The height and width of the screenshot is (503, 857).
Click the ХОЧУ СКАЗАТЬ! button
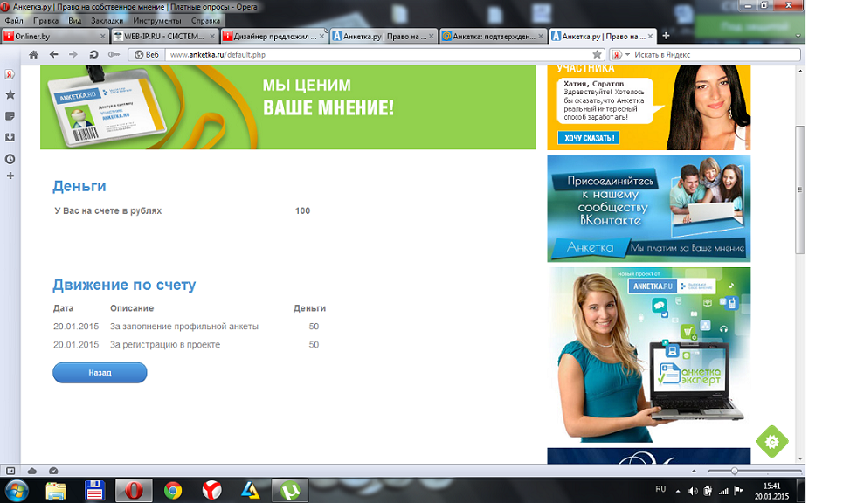tap(589, 138)
